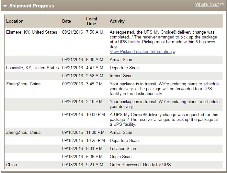Select the 09/19/2016 date entry

(x=73, y=114)
